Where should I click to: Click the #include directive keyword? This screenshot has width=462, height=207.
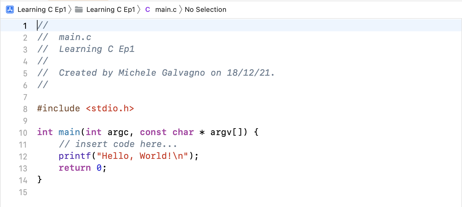pyautogui.click(x=58, y=109)
